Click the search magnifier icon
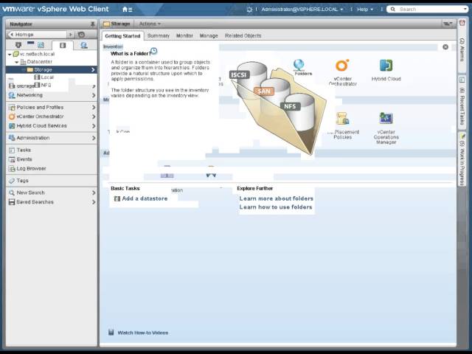472x354 pixels. pyautogui.click(x=392, y=10)
